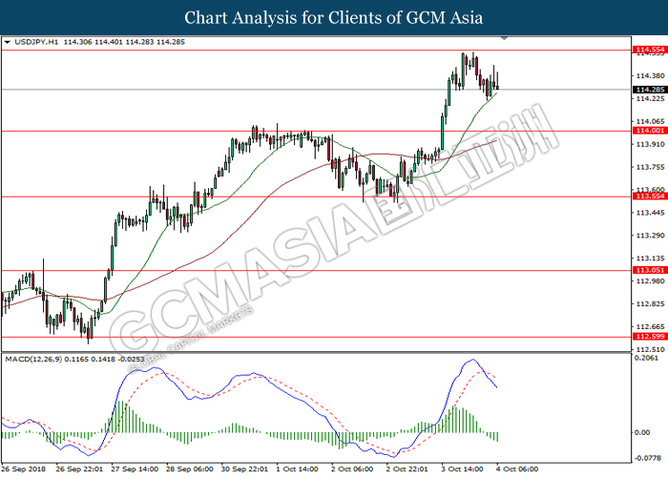Screen dimensions: 668x477
Task: Click the red 113.051 price level label
Action: (x=650, y=270)
